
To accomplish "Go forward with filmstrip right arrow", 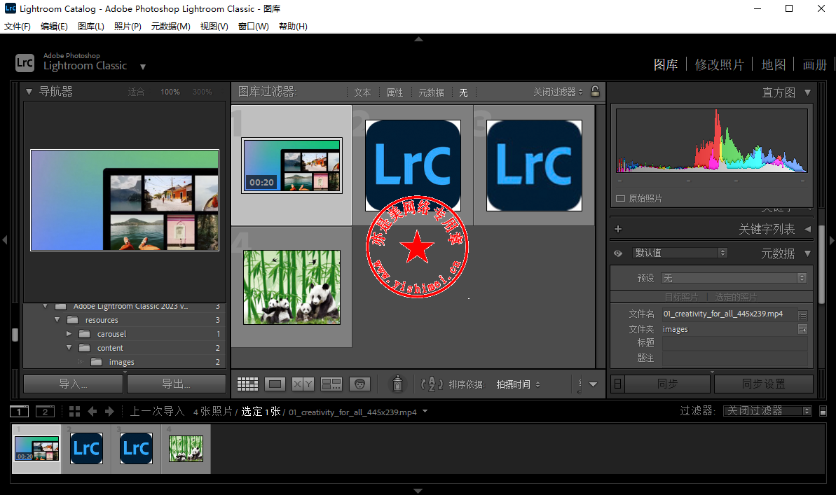I will point(109,412).
